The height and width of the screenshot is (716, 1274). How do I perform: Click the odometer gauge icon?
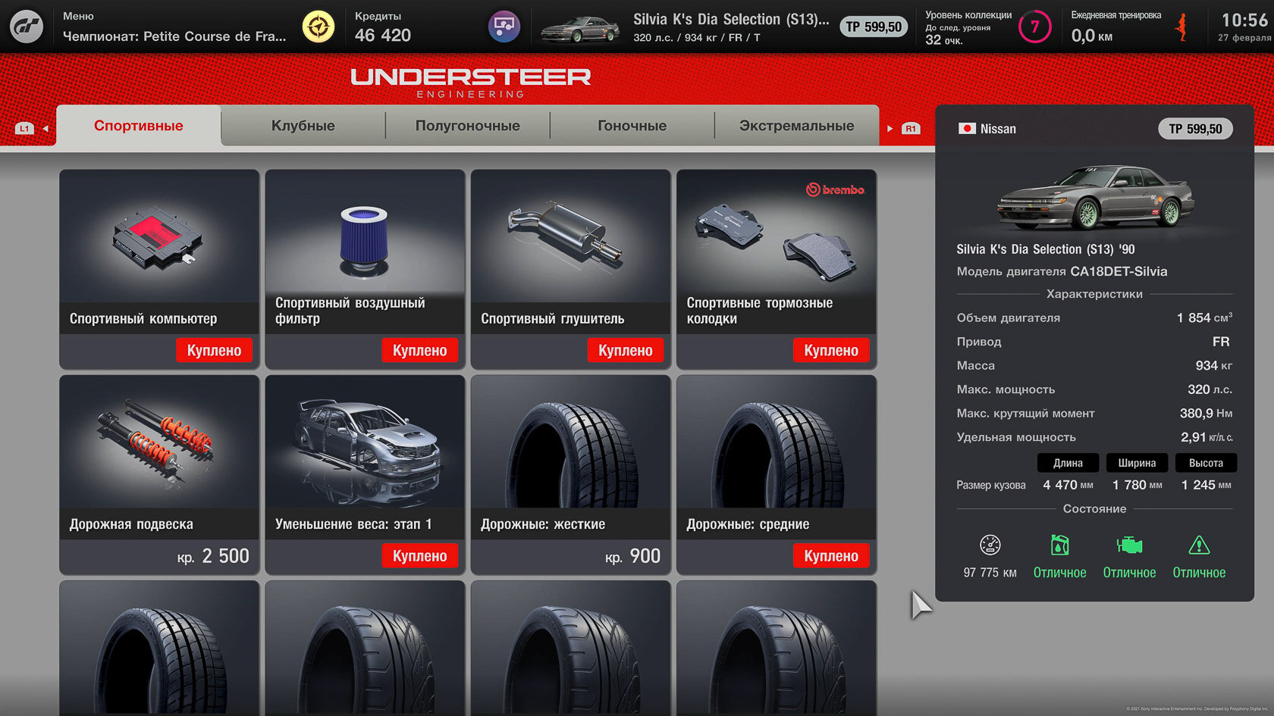point(990,545)
